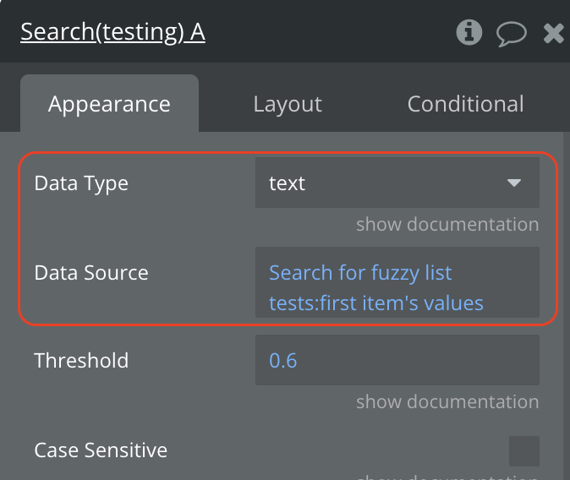Switch to the Conditional tab
Image resolution: width=570 pixels, height=480 pixels.
[465, 104]
